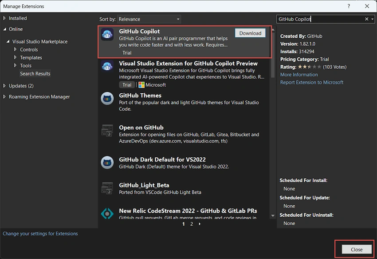Click the Ported from VSCode GitHub Light Beta description
Image resolution: width=377 pixels, height=259 pixels.
(x=160, y=192)
